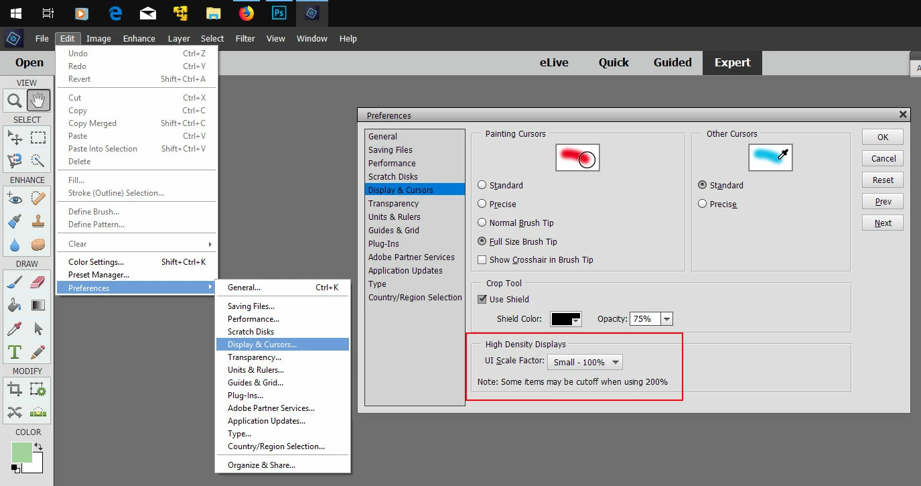Choose Standard painting cursor
The height and width of the screenshot is (486, 921).
tap(482, 185)
